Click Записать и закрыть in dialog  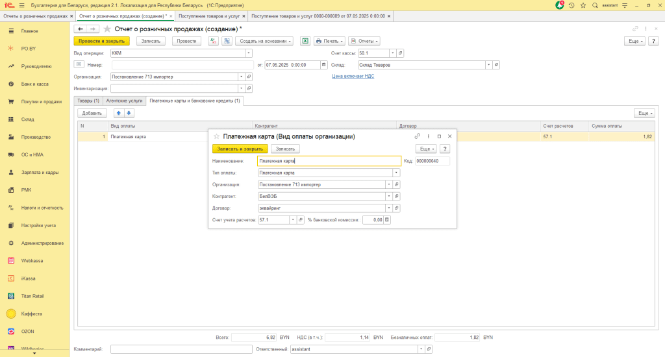tap(240, 149)
